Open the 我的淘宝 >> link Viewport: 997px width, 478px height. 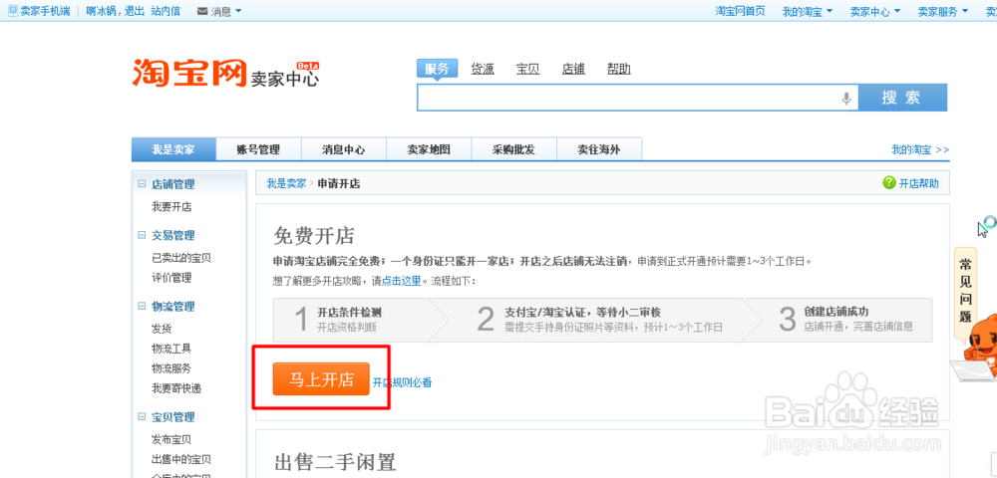coord(920,149)
